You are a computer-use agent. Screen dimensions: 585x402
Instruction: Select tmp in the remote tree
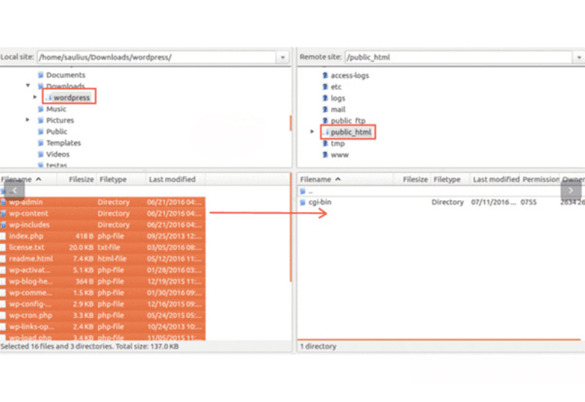(338, 143)
